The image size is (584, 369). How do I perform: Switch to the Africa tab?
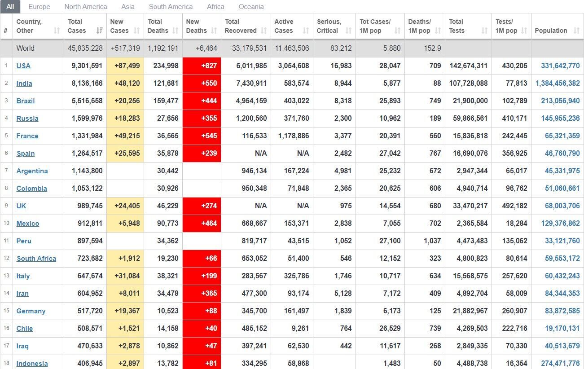point(215,7)
